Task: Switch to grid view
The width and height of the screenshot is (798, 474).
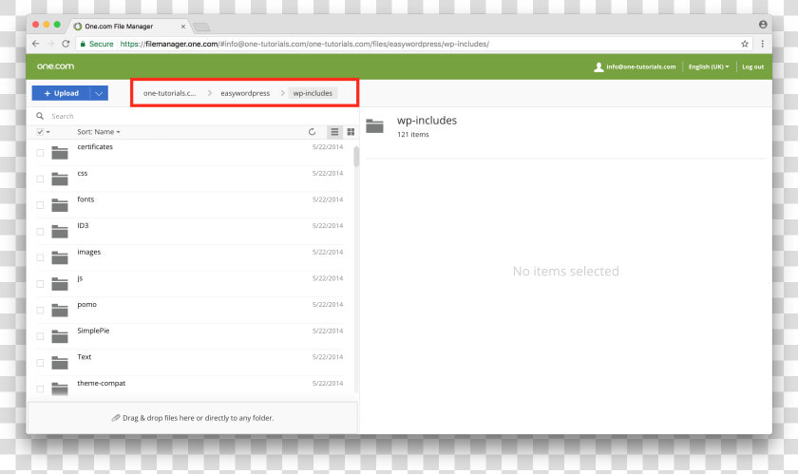Action: pyautogui.click(x=351, y=132)
